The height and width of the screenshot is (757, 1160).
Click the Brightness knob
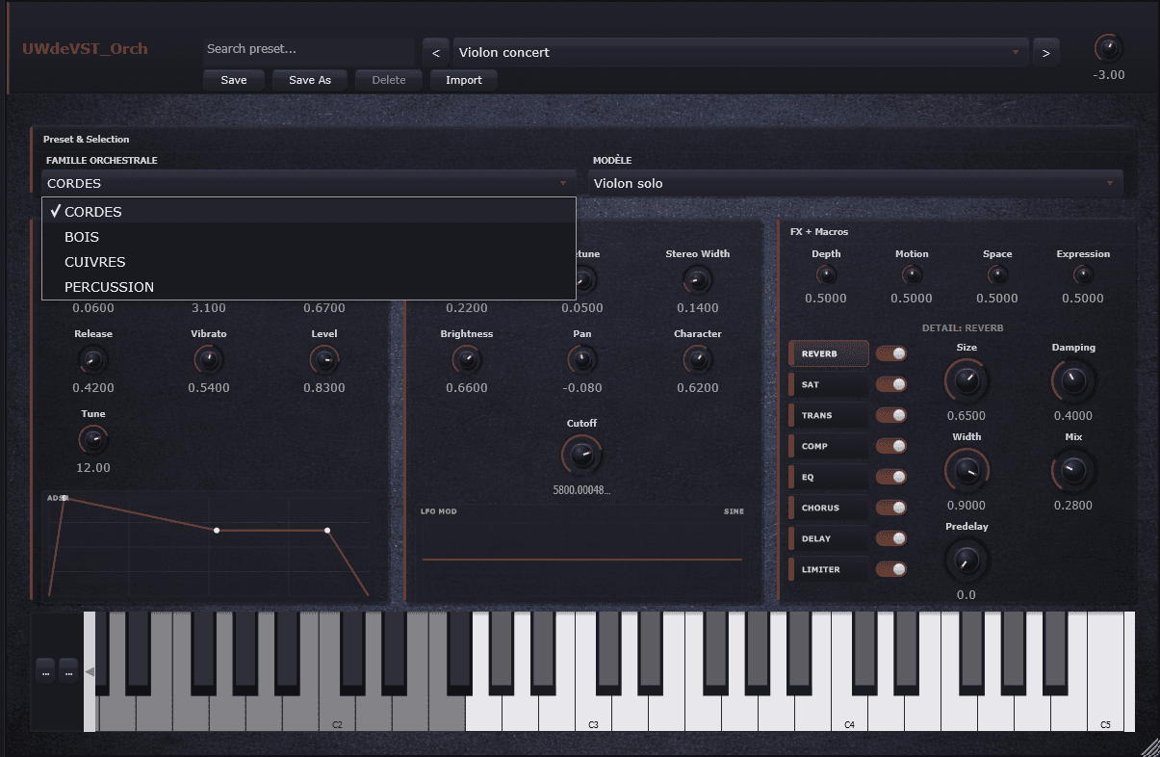click(466, 360)
